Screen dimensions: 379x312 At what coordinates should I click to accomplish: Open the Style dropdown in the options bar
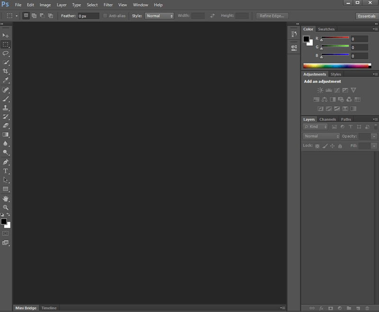click(x=159, y=16)
